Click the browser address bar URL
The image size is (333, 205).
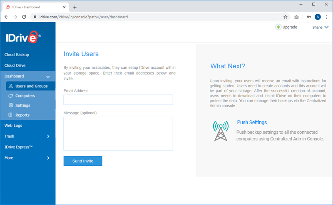[x=84, y=17]
